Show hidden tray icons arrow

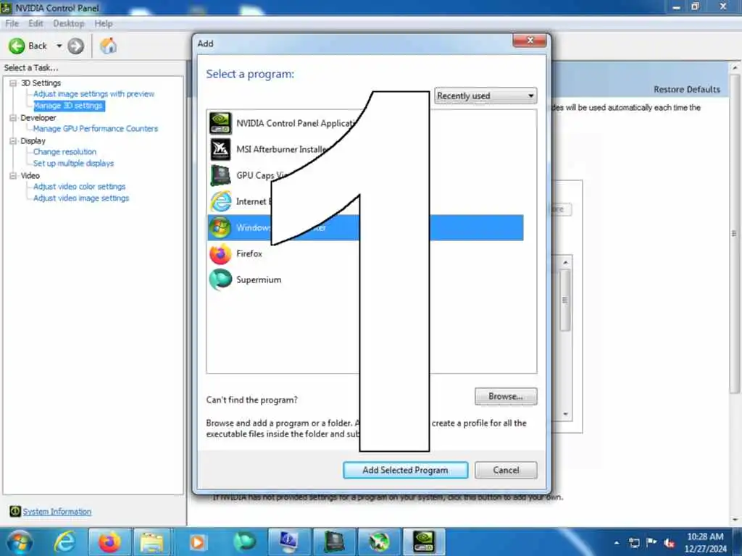coord(617,543)
